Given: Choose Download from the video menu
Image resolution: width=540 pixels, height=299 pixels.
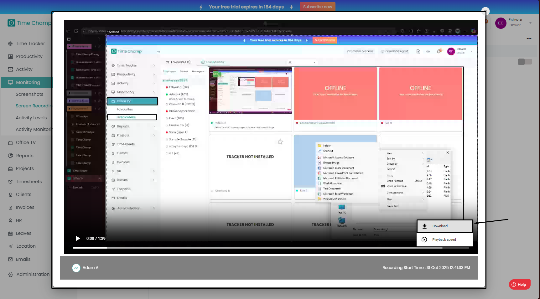Looking at the screenshot, I should [445, 226].
